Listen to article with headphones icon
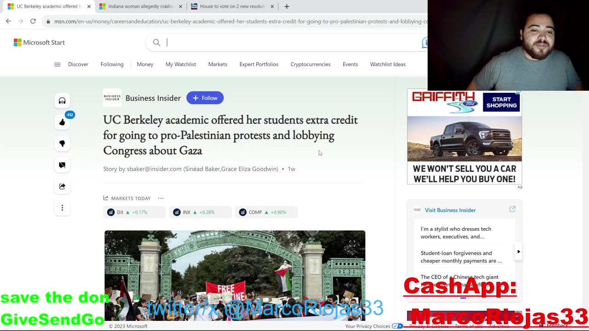Screen dimensions: 589x331 [62, 101]
